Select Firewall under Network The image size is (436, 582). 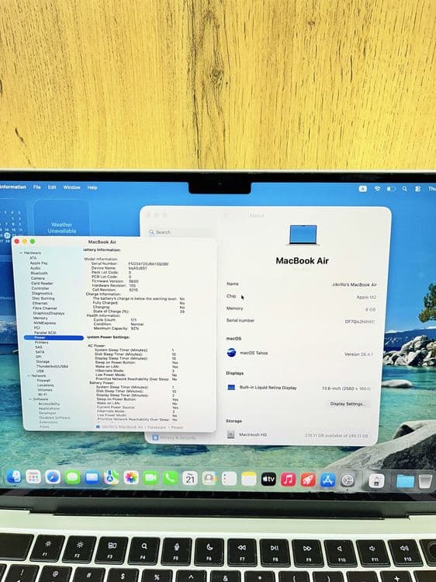click(43, 381)
